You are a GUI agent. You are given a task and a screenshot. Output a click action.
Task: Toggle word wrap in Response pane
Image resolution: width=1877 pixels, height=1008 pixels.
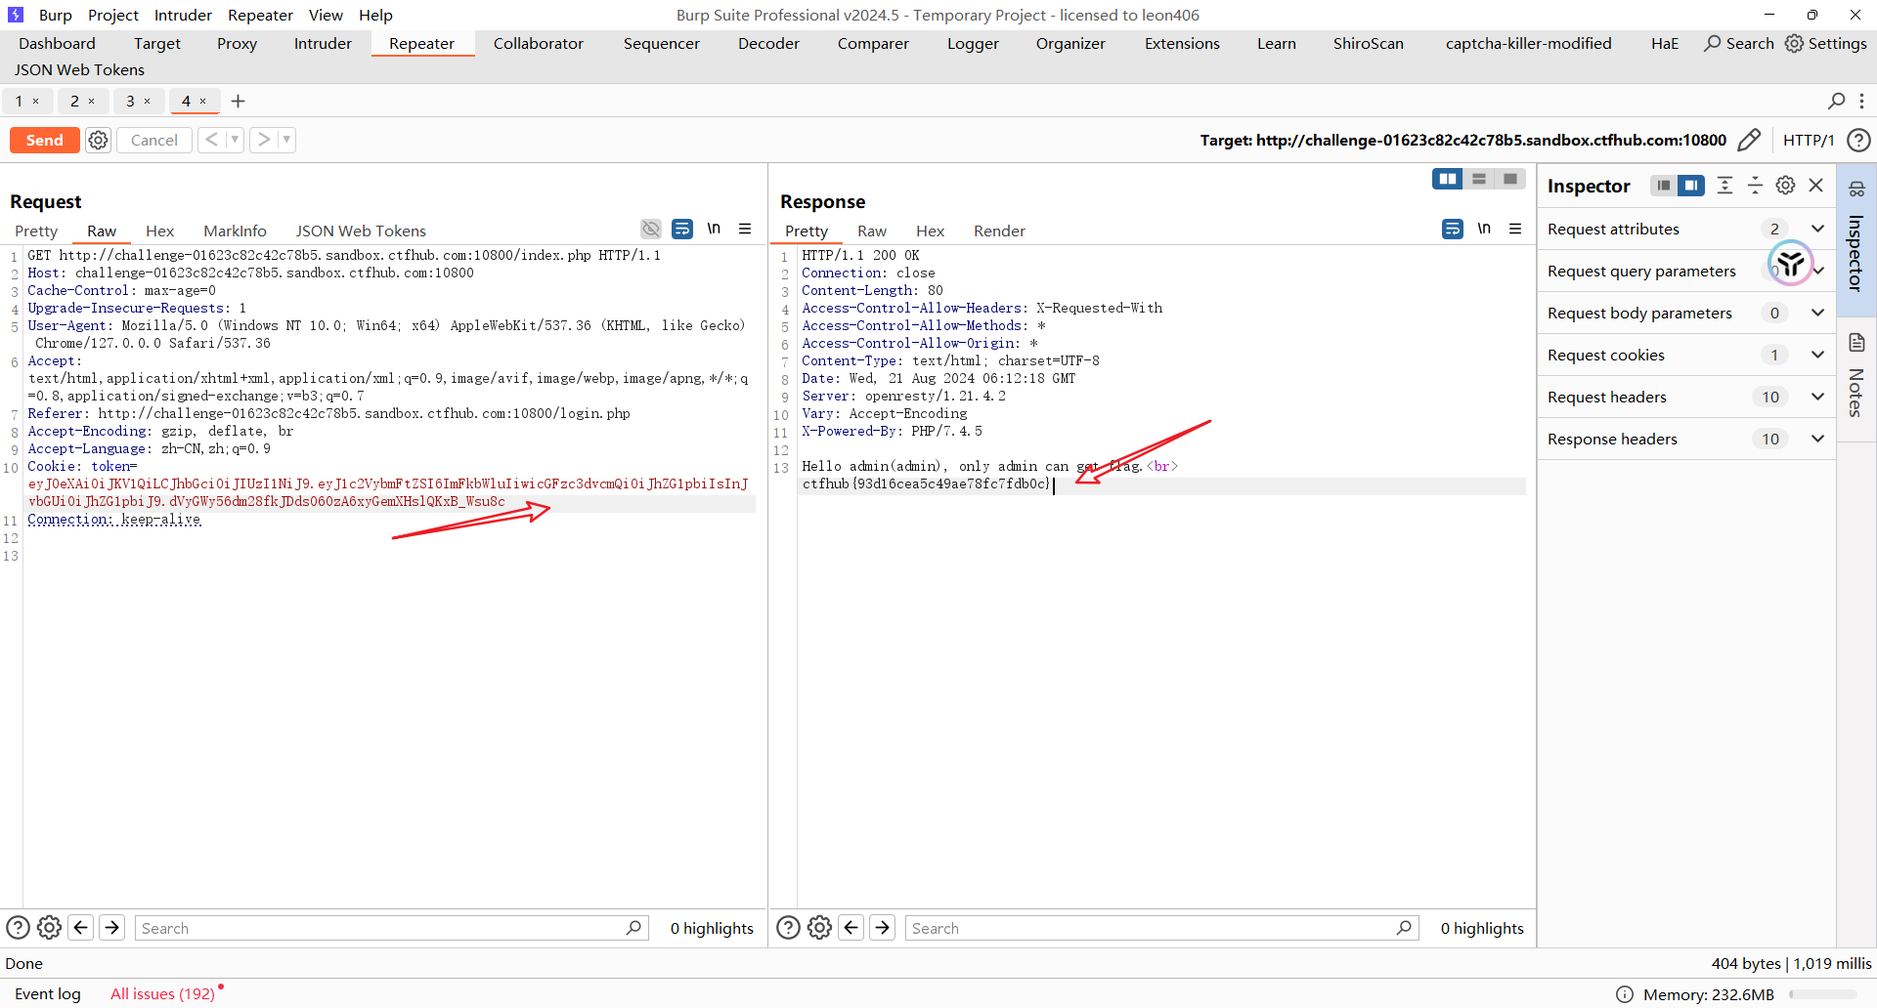(1453, 229)
